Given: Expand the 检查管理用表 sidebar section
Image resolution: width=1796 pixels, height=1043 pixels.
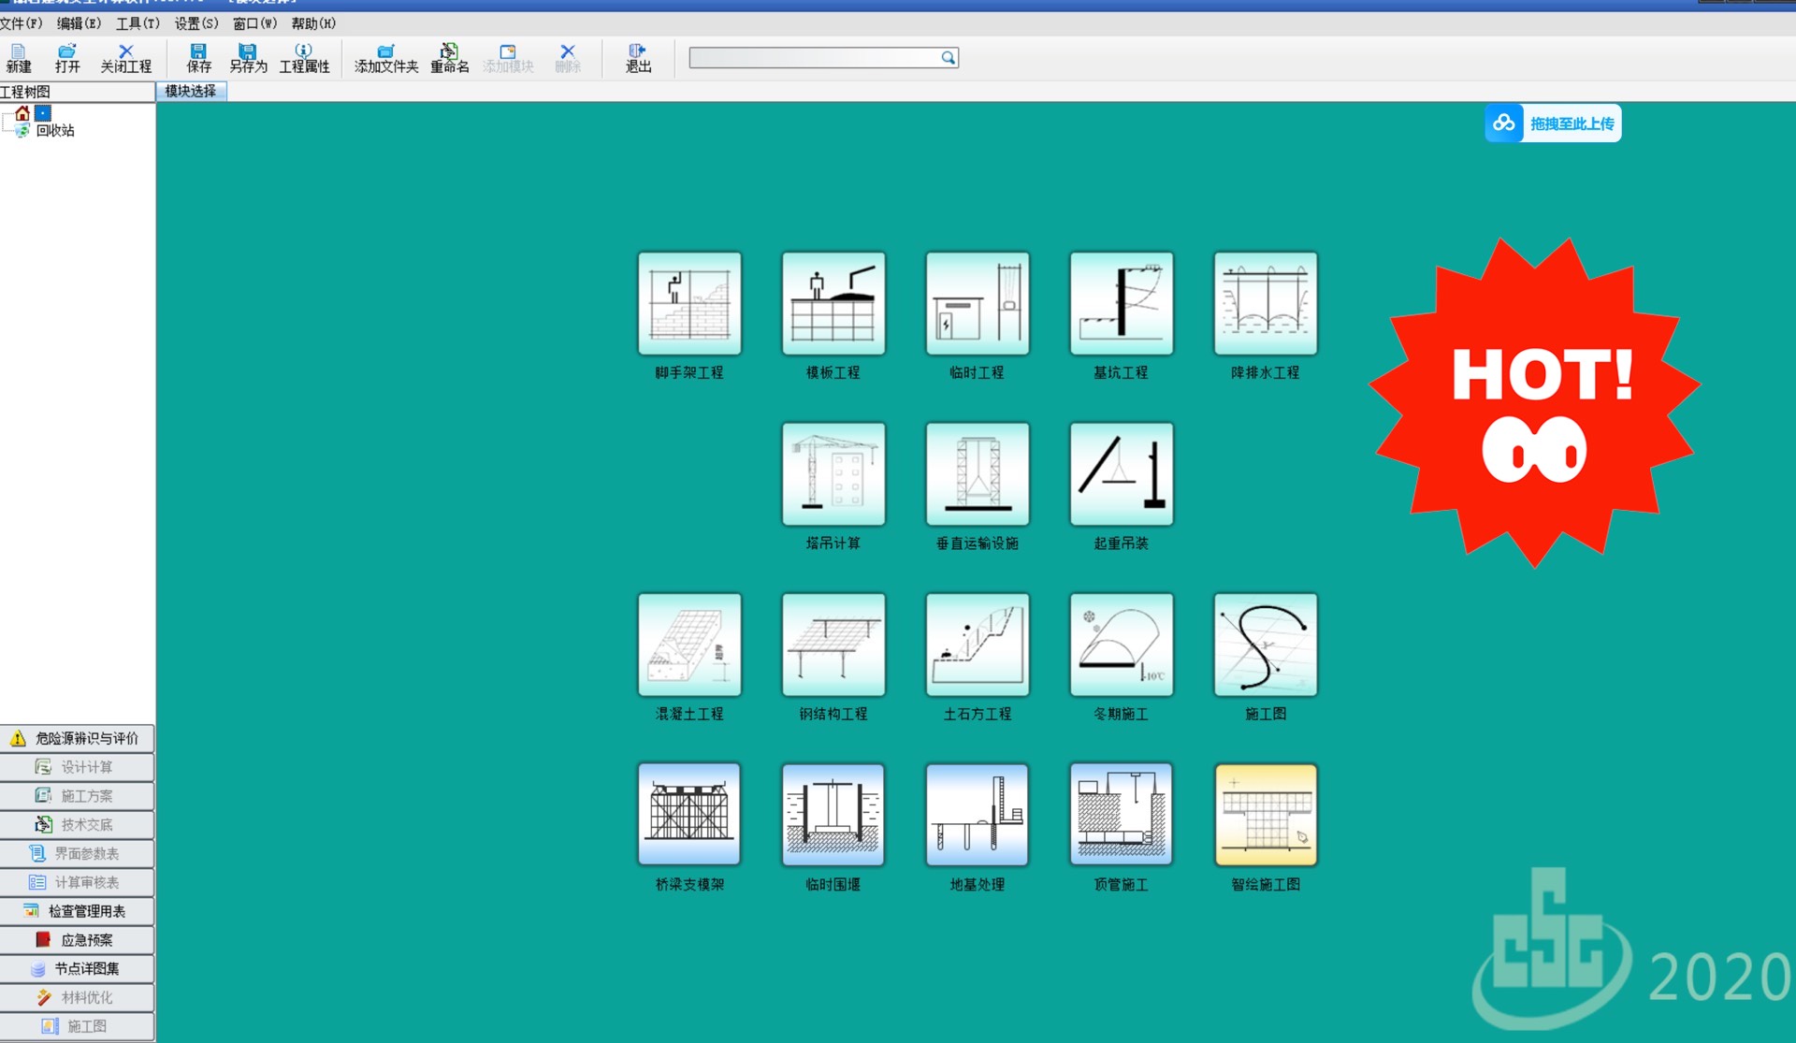Looking at the screenshot, I should [77, 911].
